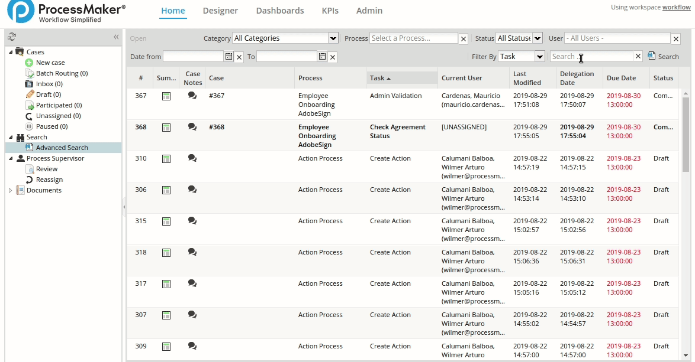Open the summary icon for case 310

(x=166, y=159)
